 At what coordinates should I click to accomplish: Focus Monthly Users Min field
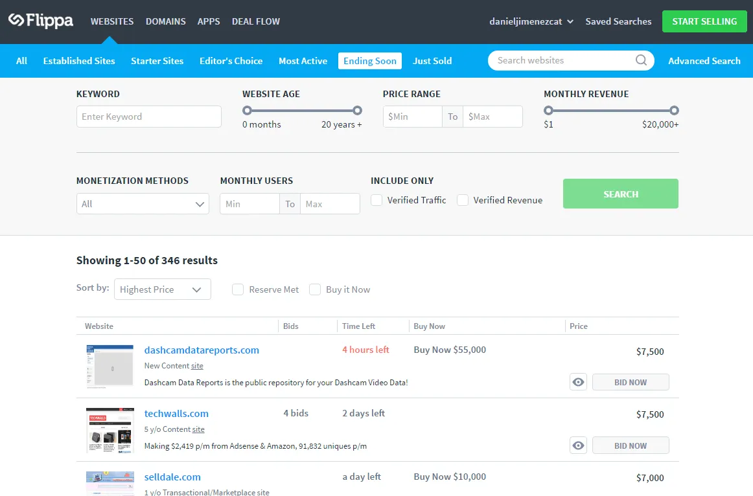[249, 204]
